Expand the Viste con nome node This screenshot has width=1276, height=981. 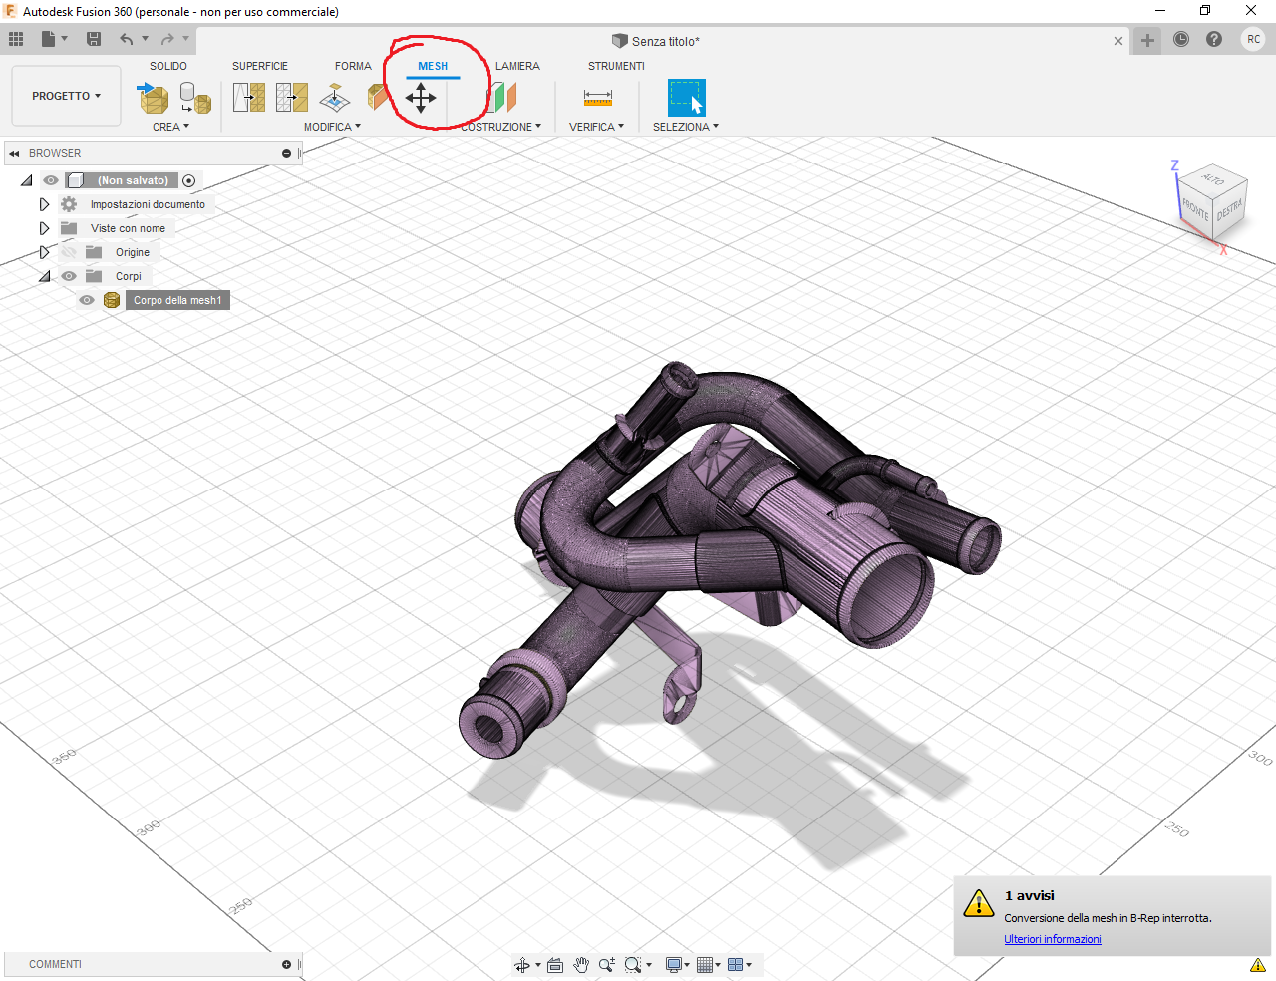[x=44, y=228]
